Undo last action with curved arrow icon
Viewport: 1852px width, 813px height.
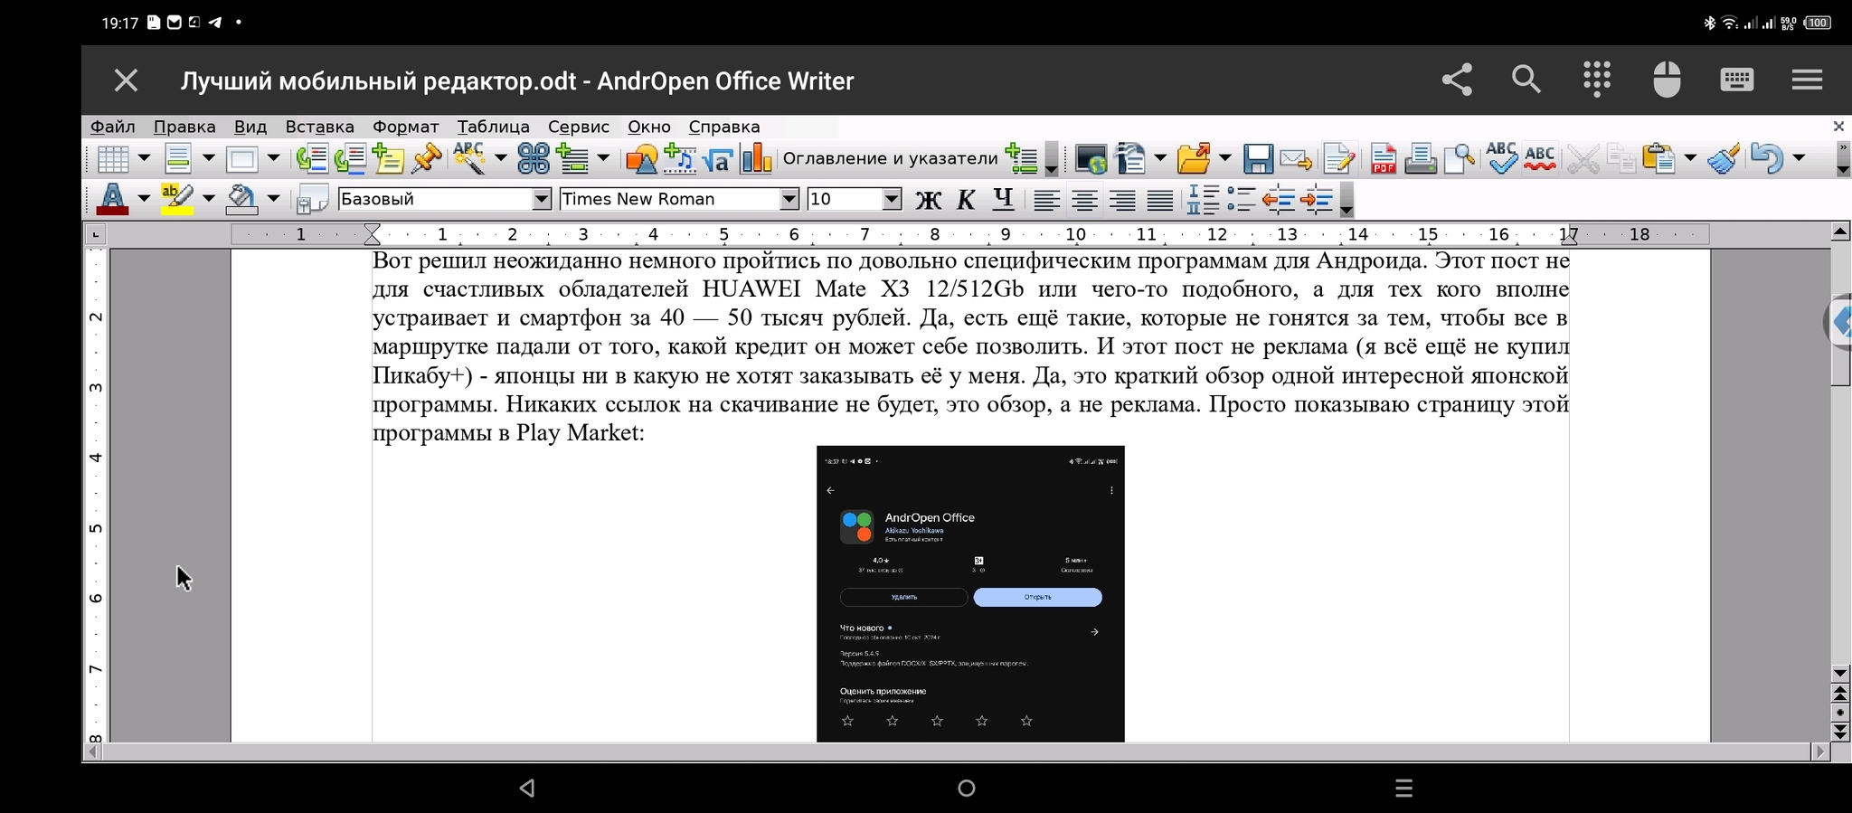pyautogui.click(x=1766, y=159)
